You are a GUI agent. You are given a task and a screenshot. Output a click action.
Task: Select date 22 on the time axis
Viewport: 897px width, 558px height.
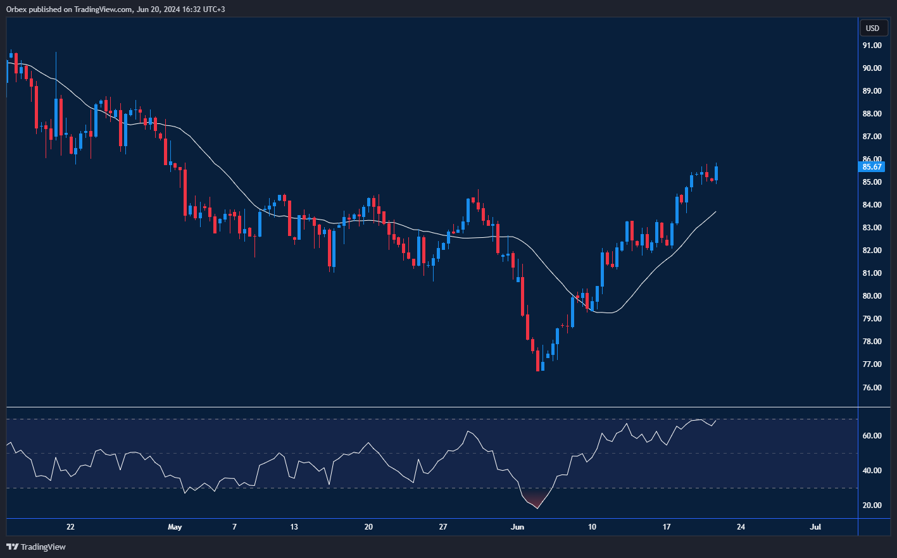point(70,527)
